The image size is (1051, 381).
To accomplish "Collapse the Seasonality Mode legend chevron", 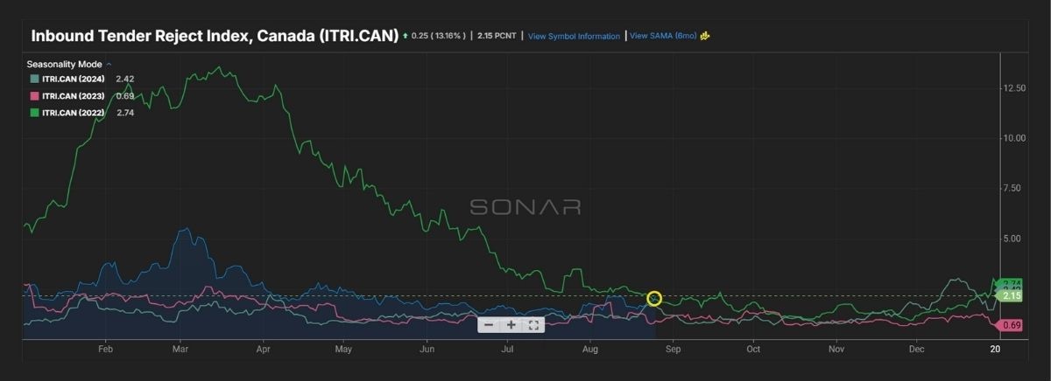I will [x=109, y=65].
